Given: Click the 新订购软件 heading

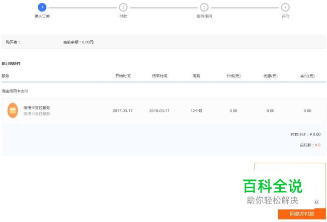Looking at the screenshot, I should [x=11, y=63].
